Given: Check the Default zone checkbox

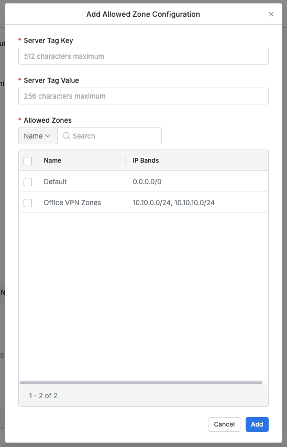Looking at the screenshot, I should 28,182.
